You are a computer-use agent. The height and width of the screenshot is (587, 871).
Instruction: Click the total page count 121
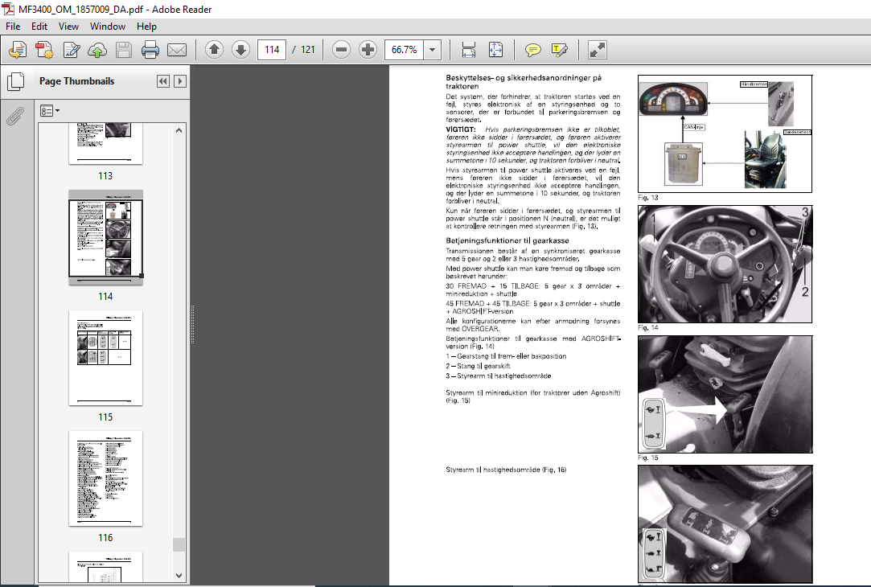coord(308,49)
